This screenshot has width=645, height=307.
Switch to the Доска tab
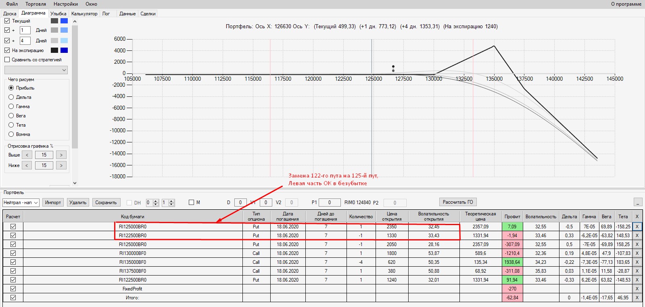click(10, 14)
